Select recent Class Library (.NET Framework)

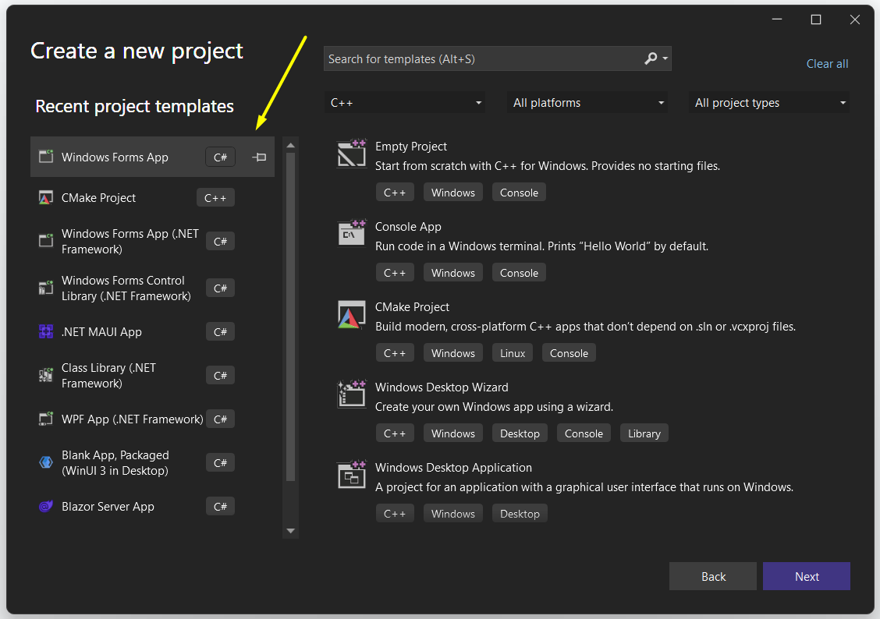click(152, 375)
